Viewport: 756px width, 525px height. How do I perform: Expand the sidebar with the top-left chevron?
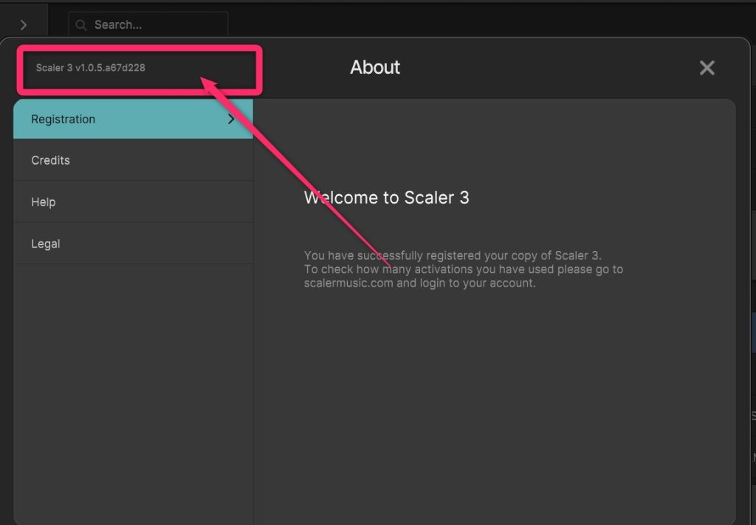tap(23, 24)
